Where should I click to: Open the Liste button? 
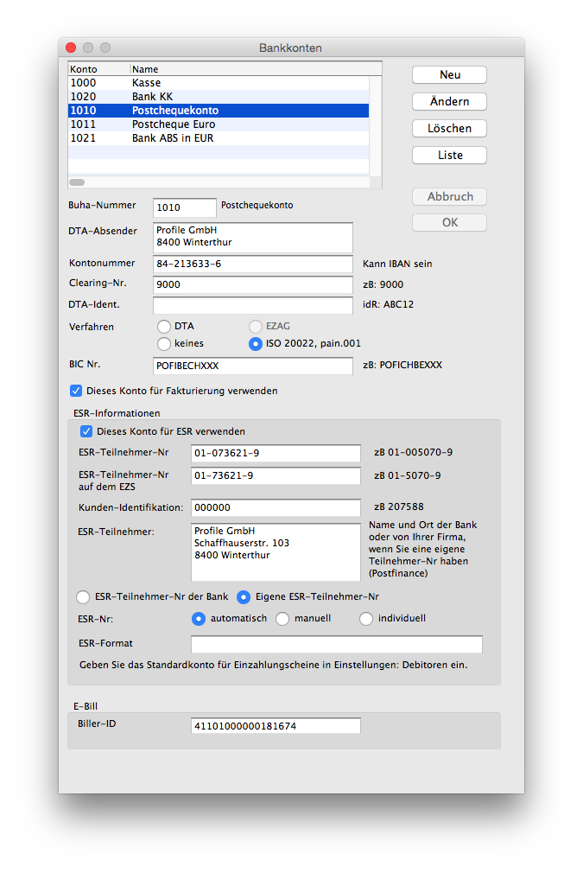449,156
